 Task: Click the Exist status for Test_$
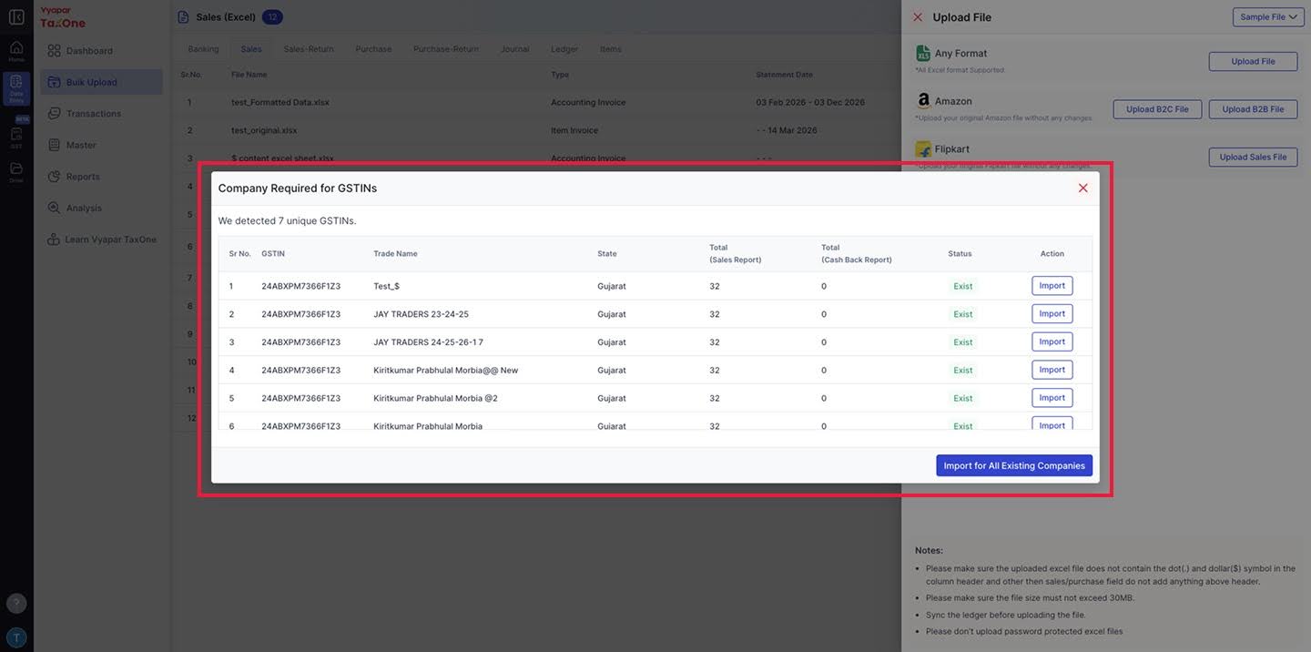tap(963, 286)
